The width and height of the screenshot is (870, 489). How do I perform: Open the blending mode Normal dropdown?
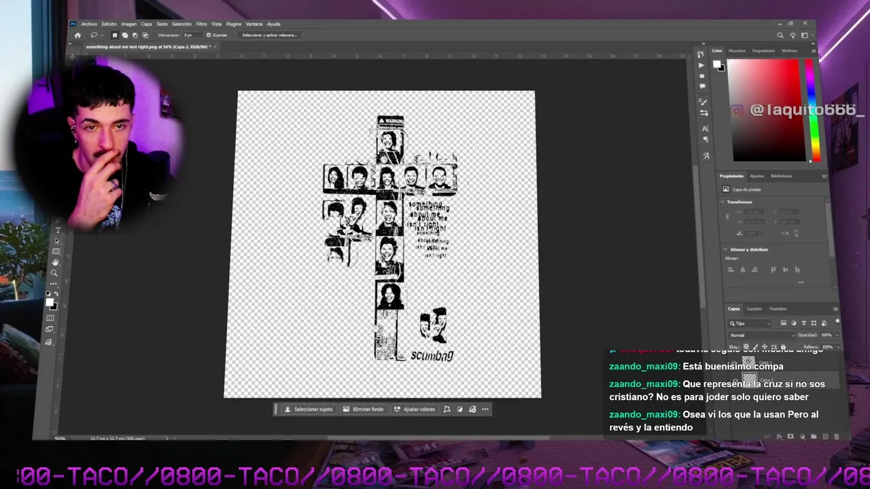pyautogui.click(x=762, y=335)
